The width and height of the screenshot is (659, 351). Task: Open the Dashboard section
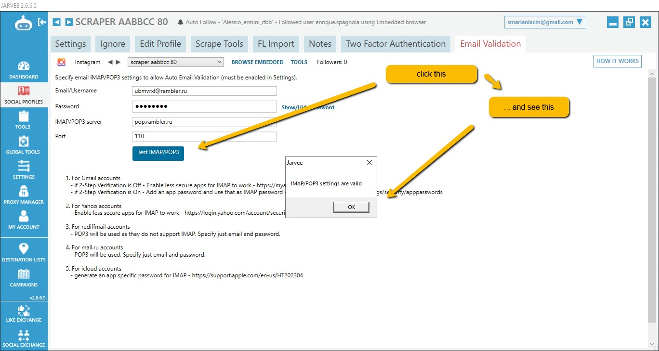pyautogui.click(x=24, y=70)
